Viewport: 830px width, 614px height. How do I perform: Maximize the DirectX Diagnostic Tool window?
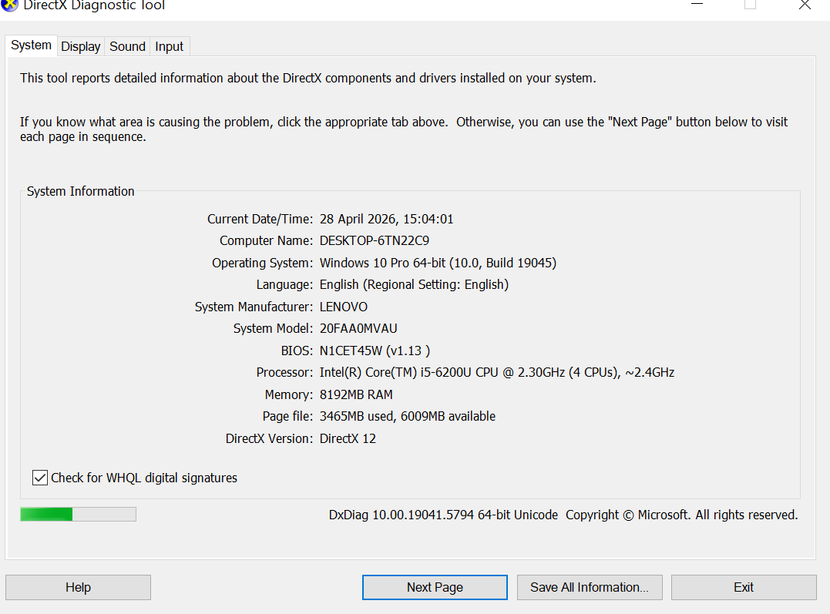(750, 5)
